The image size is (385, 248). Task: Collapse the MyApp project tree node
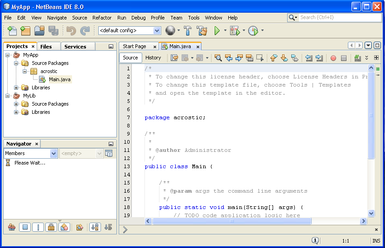pyautogui.click(x=8, y=55)
